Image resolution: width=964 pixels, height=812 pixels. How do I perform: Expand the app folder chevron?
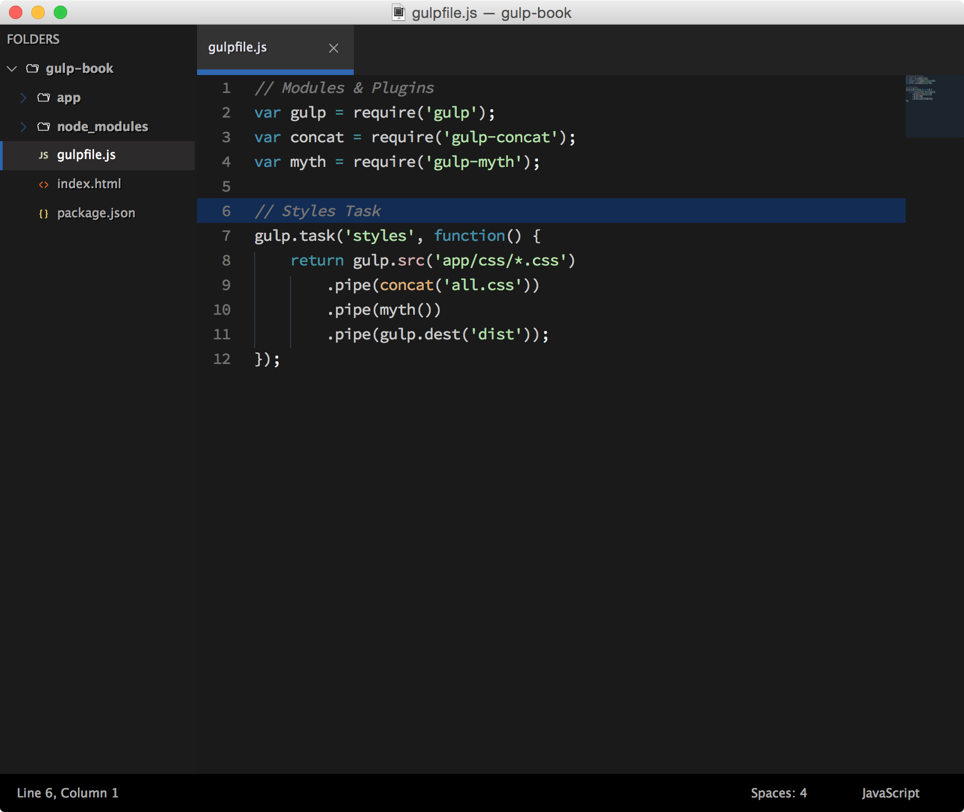[24, 97]
